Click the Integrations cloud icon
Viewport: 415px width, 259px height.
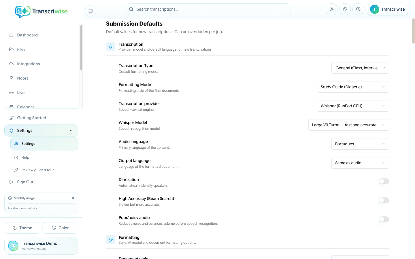[x=12, y=64]
